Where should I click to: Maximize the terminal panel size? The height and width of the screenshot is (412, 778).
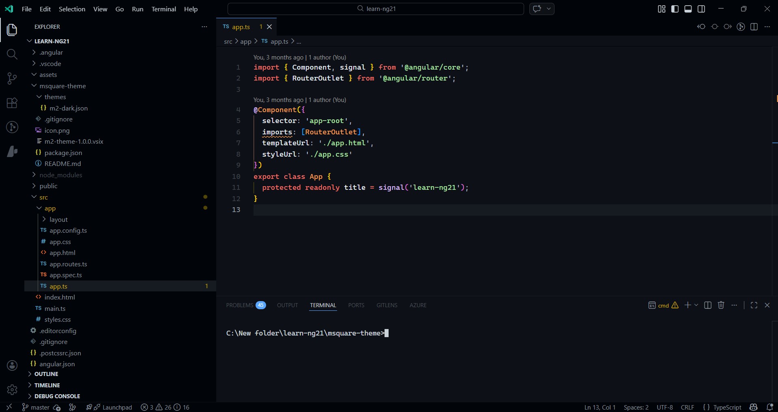[754, 306]
